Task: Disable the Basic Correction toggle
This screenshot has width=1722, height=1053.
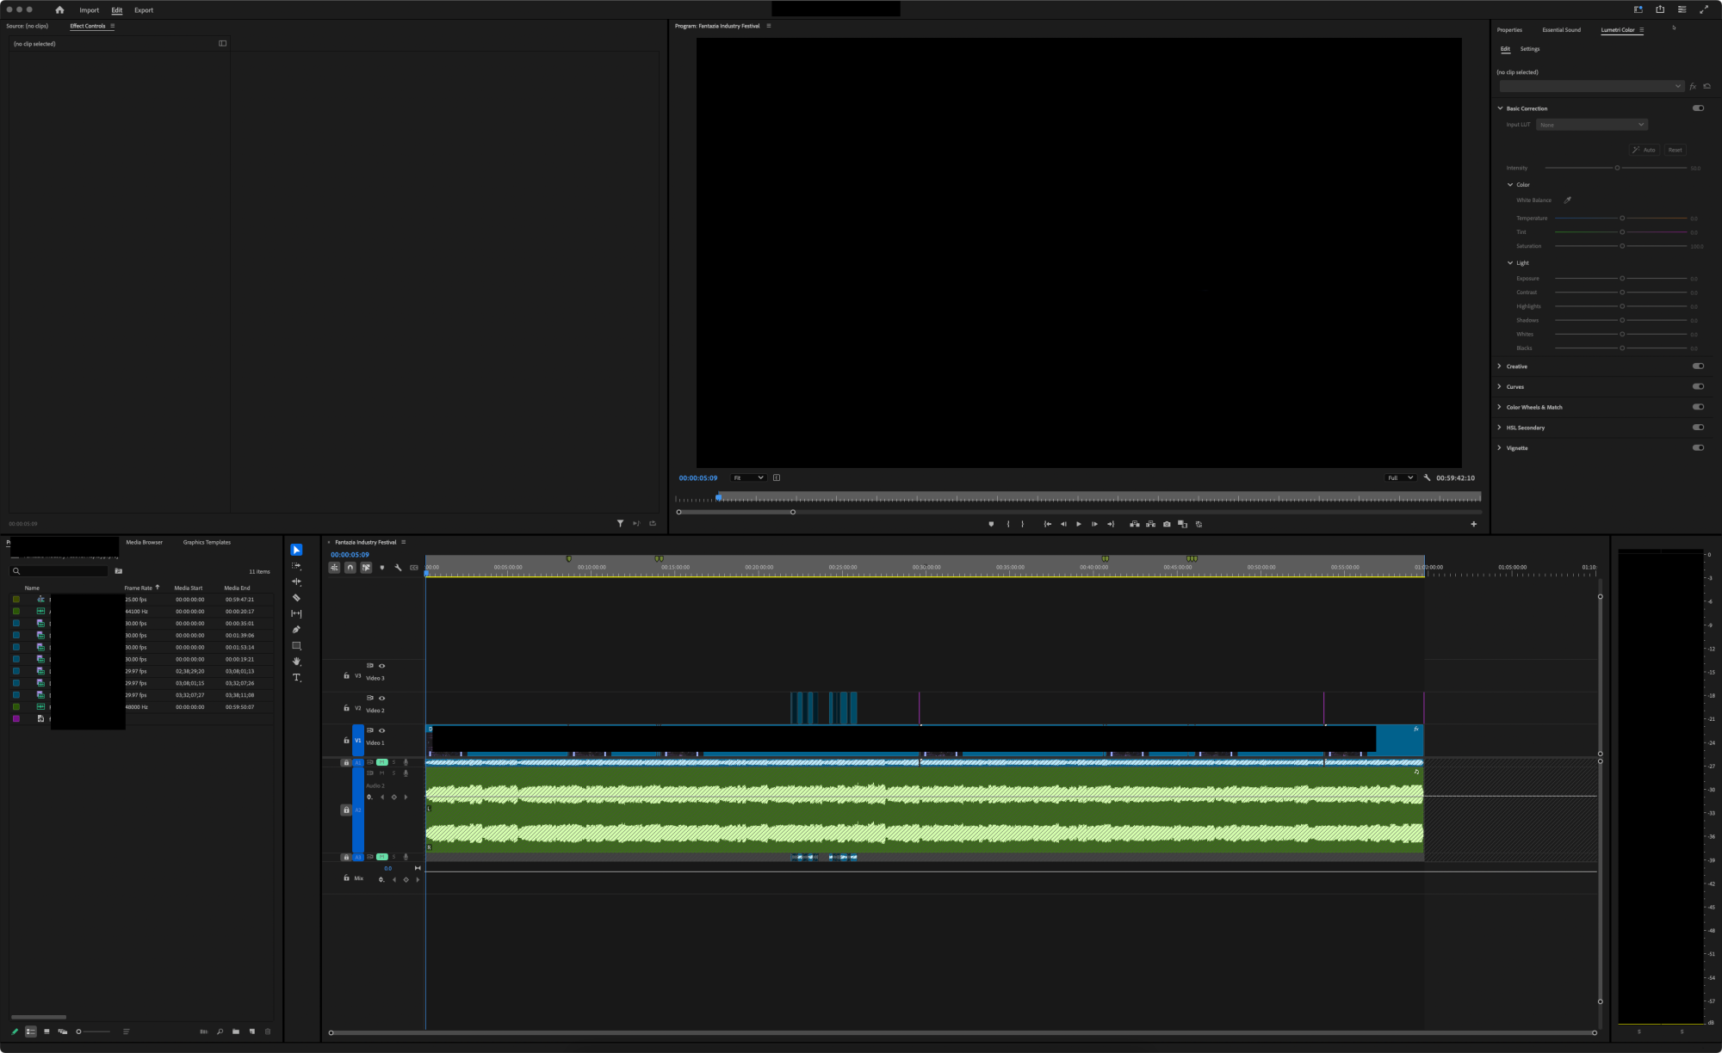Action: pos(1698,108)
